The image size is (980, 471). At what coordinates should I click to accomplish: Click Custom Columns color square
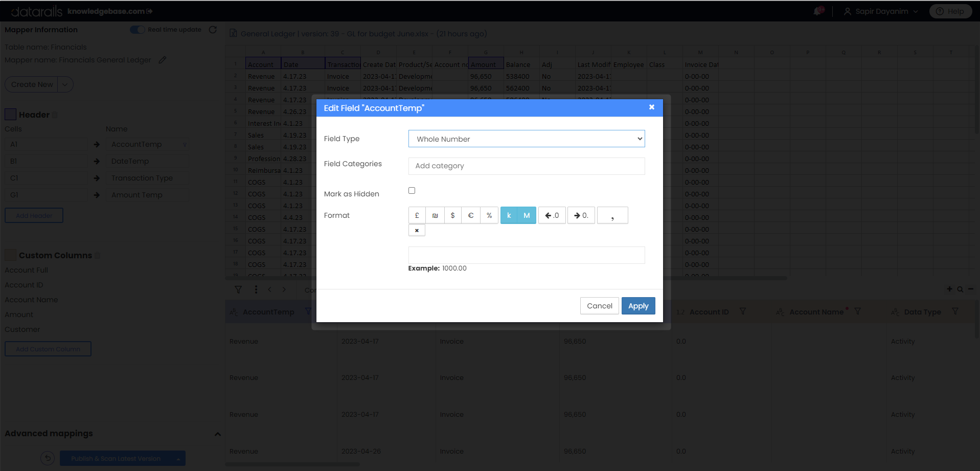point(10,255)
